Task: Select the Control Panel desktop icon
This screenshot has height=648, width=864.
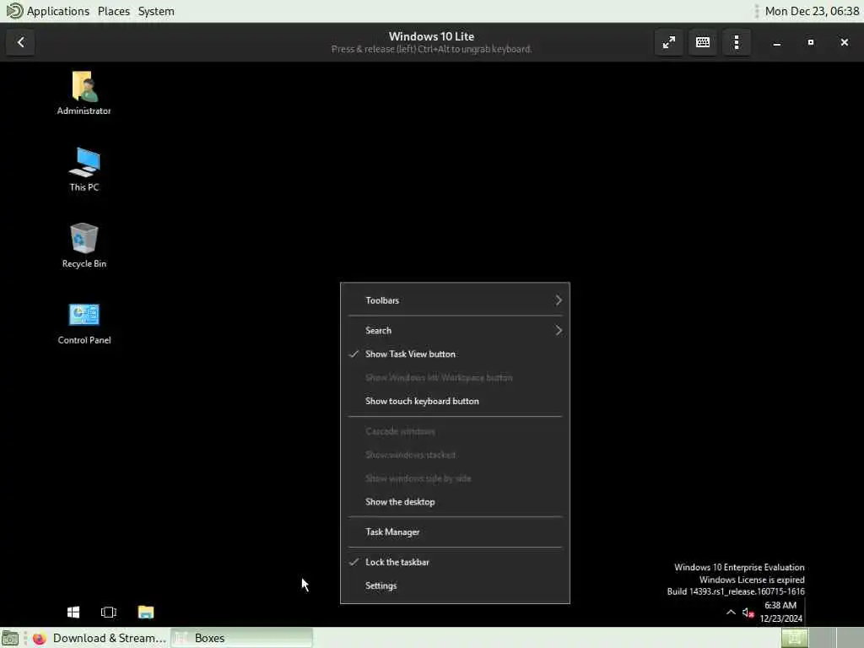Action: (84, 323)
